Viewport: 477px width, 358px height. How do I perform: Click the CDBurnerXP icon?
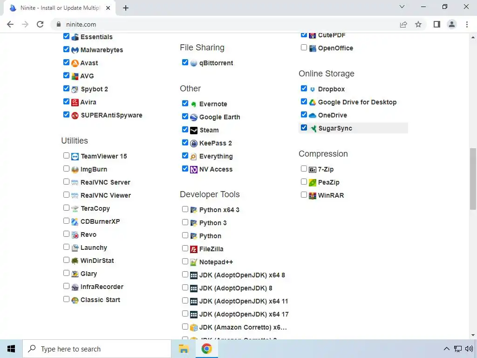(x=75, y=221)
